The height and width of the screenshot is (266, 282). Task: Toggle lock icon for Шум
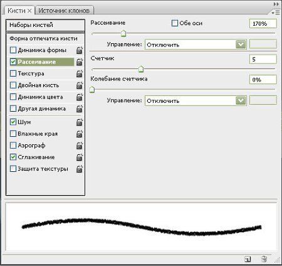pos(80,122)
